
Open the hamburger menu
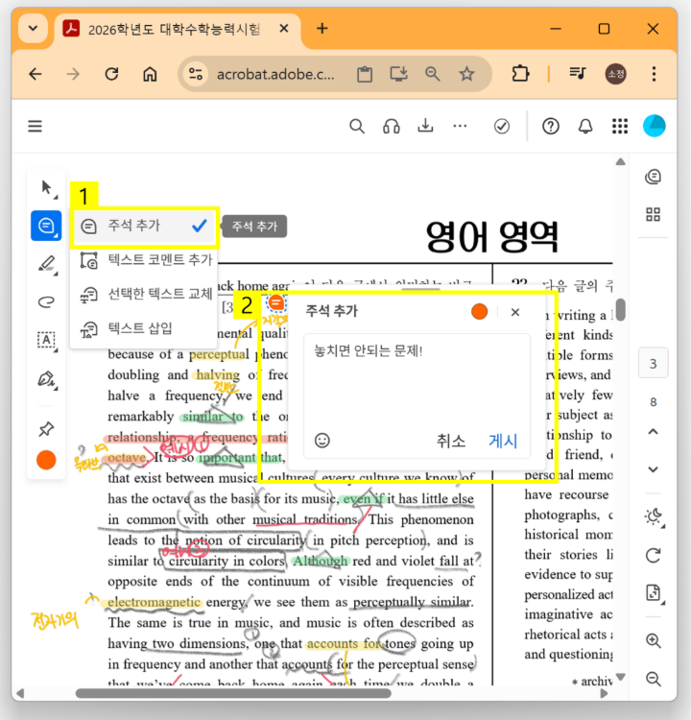(35, 126)
